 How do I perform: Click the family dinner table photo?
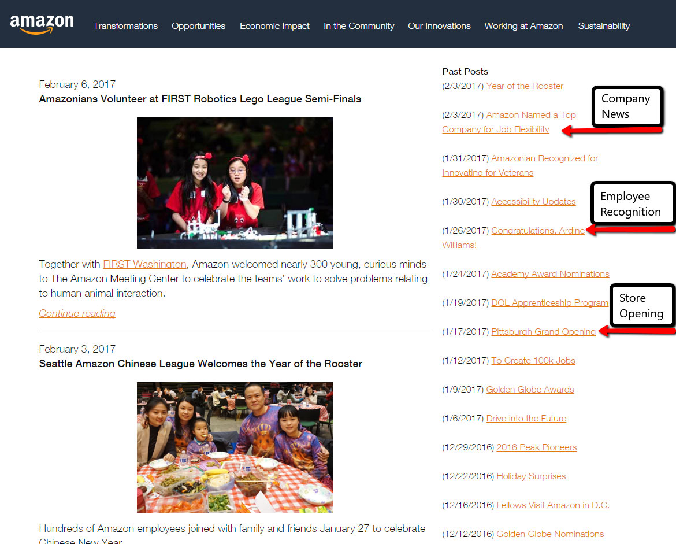tap(235, 447)
